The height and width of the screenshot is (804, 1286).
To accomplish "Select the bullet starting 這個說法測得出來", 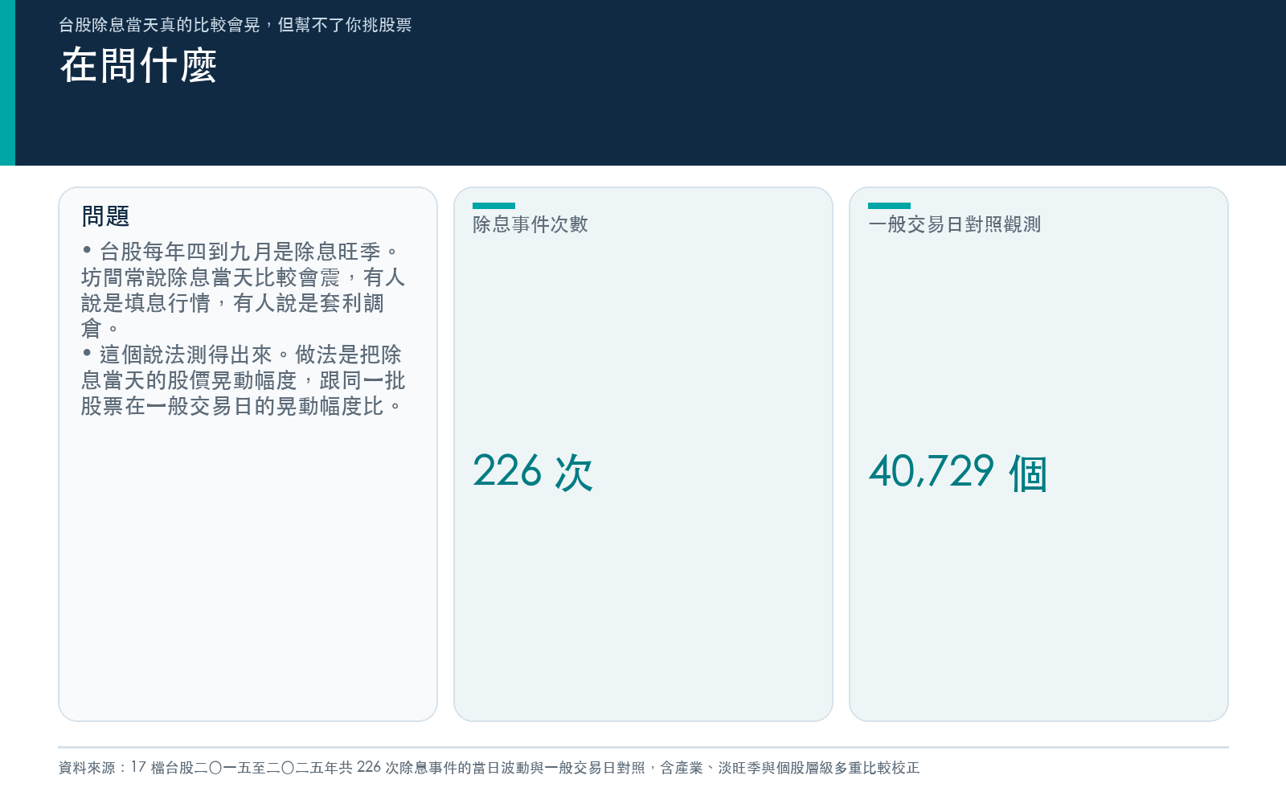I will tap(243, 380).
